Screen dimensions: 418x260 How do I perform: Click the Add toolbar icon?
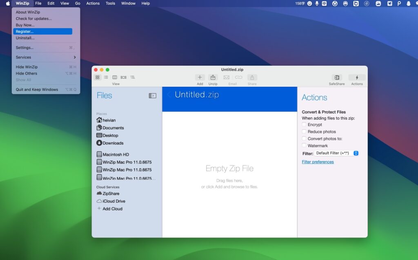tap(200, 77)
